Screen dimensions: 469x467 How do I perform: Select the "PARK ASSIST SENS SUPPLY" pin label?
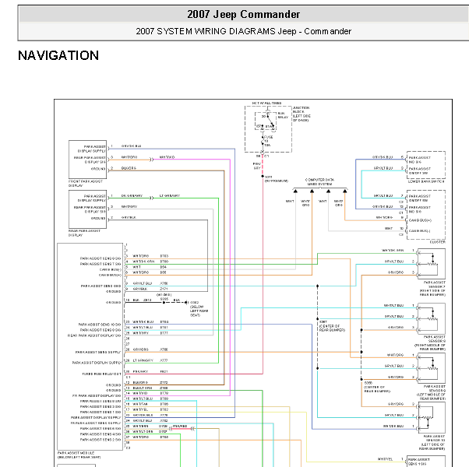[x=98, y=352]
